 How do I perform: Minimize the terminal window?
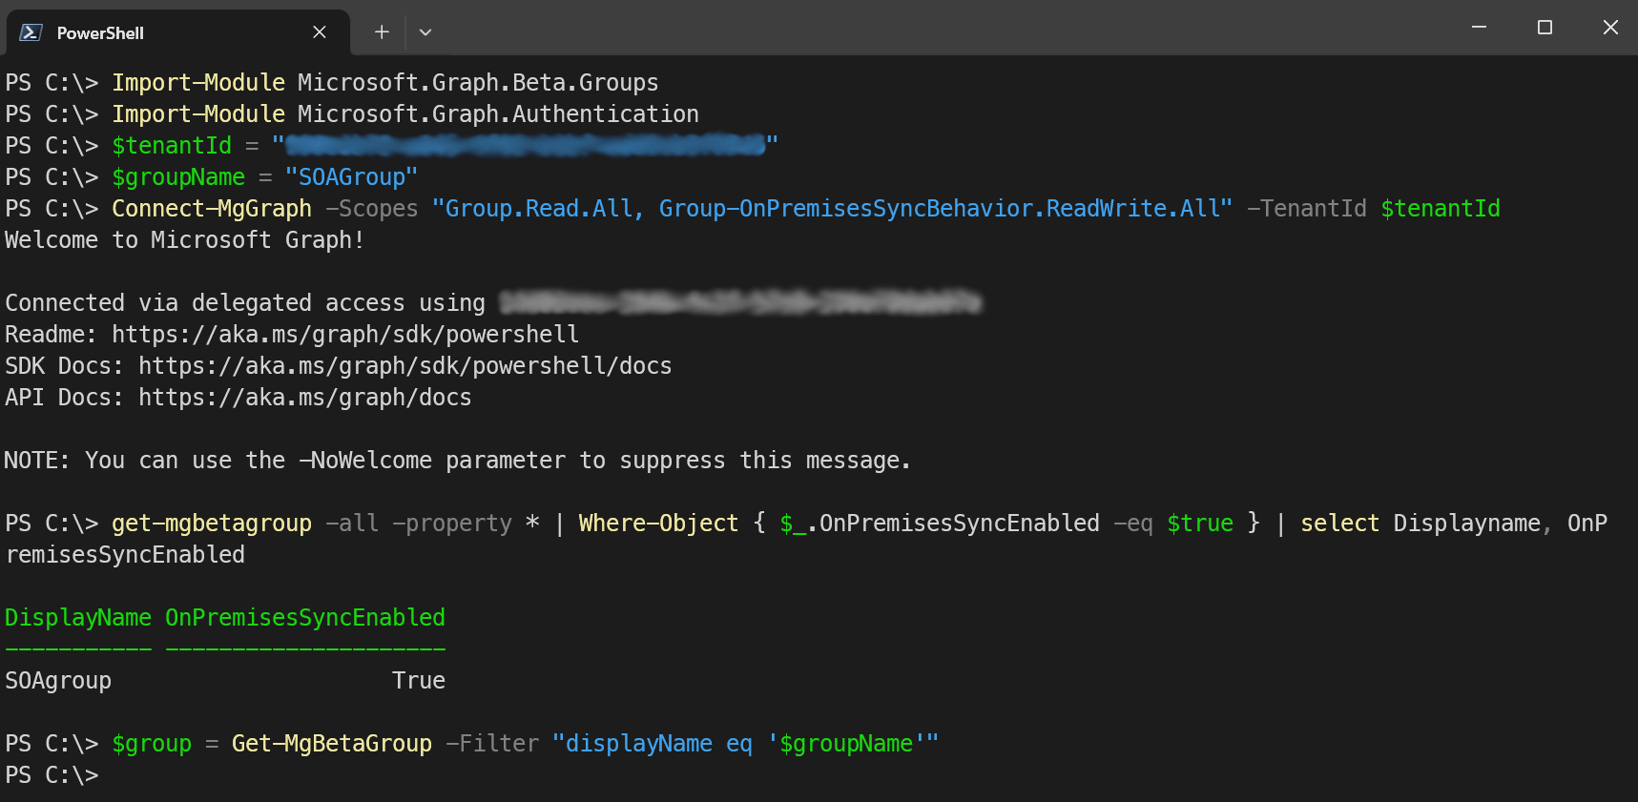click(1479, 28)
